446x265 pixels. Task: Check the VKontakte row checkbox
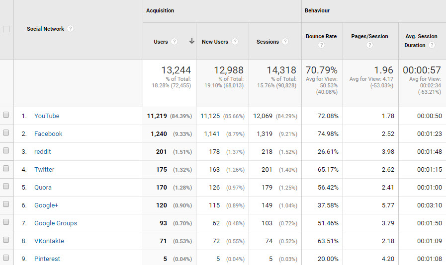tap(6, 240)
